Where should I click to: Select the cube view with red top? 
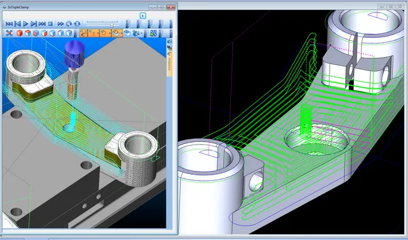[28, 33]
